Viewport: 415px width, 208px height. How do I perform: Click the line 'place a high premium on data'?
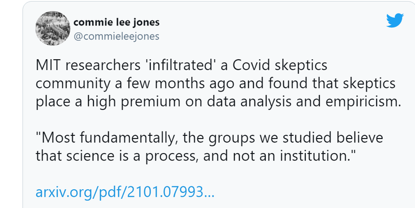[218, 102]
